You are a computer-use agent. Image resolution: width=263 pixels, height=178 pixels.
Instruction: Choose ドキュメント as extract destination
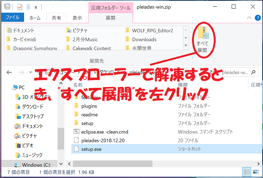[x=20, y=30]
